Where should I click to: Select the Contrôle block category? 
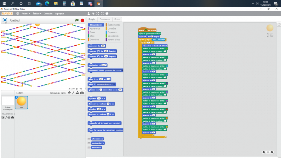[112, 28]
